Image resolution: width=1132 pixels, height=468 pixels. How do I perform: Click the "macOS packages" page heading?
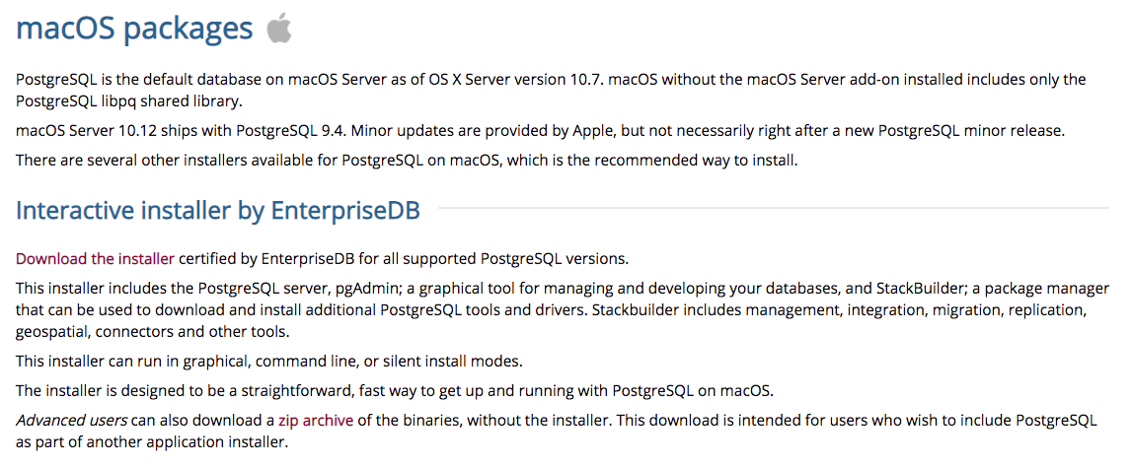[x=135, y=29]
